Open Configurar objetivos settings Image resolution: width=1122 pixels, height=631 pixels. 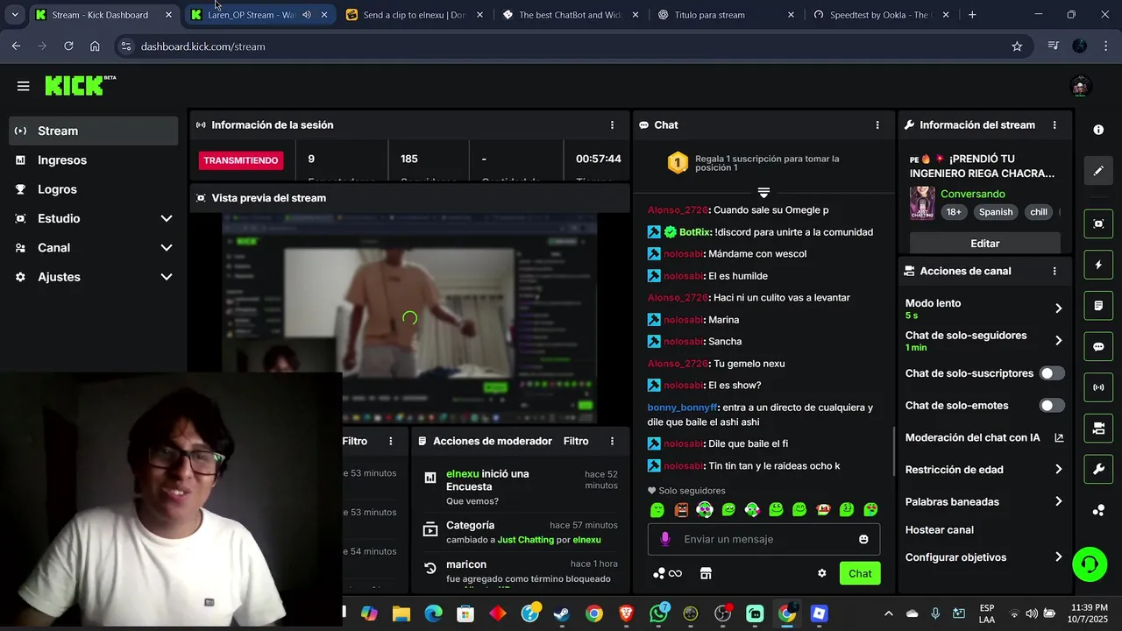point(984,557)
